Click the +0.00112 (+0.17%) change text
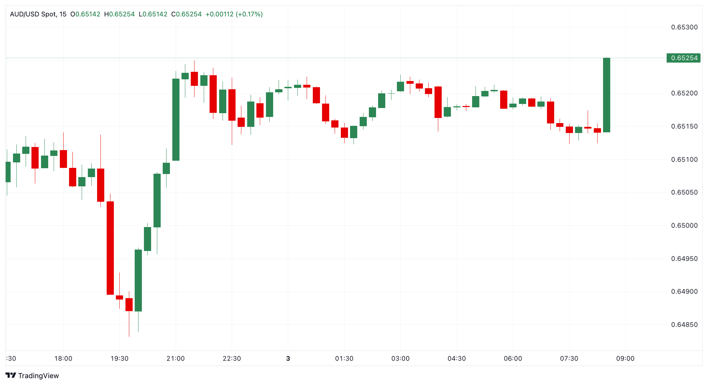Image resolution: width=708 pixels, height=385 pixels. (234, 14)
